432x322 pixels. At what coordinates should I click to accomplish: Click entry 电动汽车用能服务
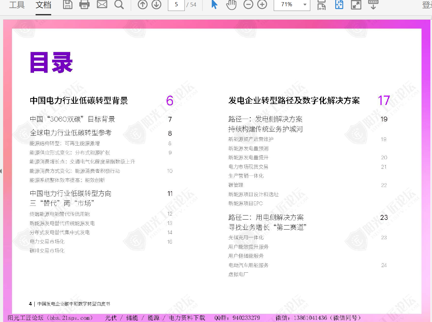click(x=248, y=265)
